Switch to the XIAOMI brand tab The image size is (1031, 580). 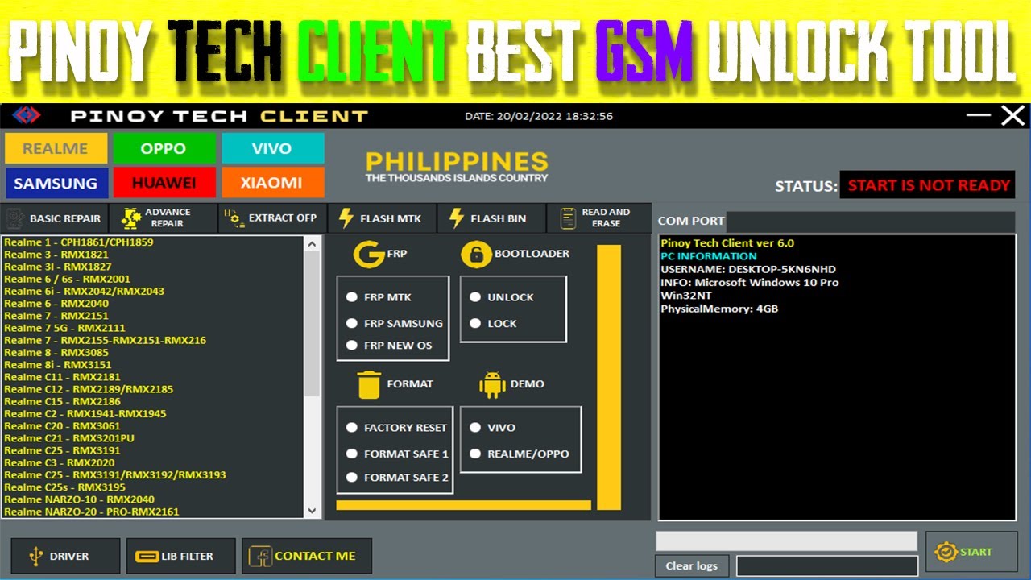point(272,183)
